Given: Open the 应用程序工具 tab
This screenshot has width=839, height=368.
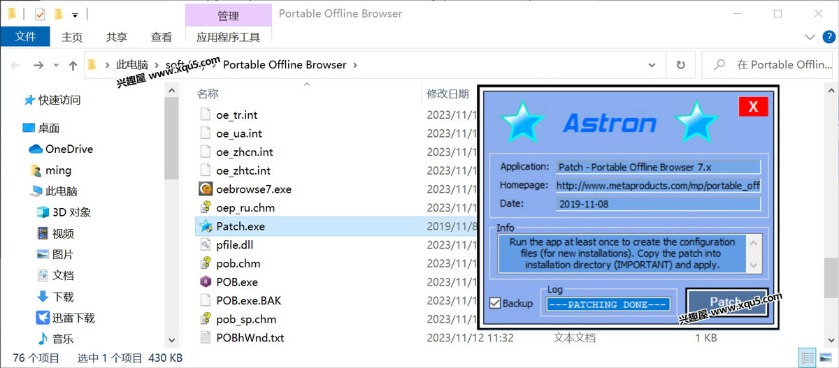Looking at the screenshot, I should (x=229, y=37).
